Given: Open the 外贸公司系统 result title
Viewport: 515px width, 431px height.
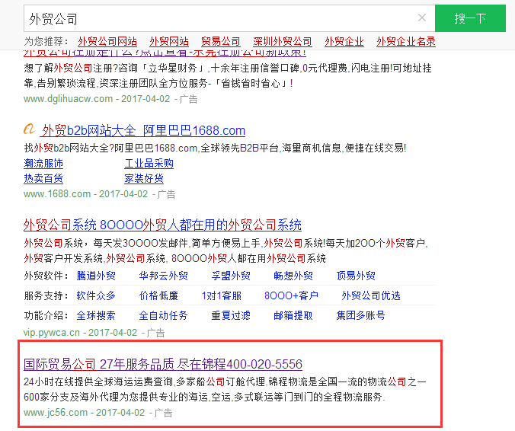Looking at the screenshot, I should coord(162,225).
